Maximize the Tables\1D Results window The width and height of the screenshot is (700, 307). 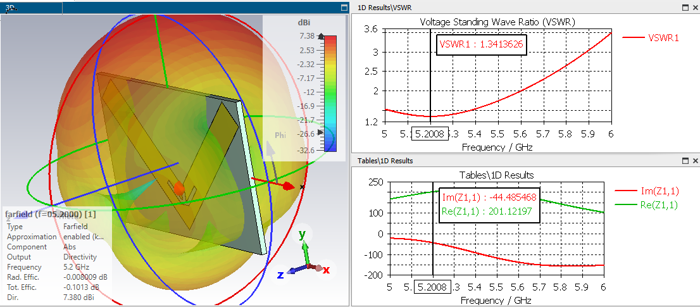point(685,161)
